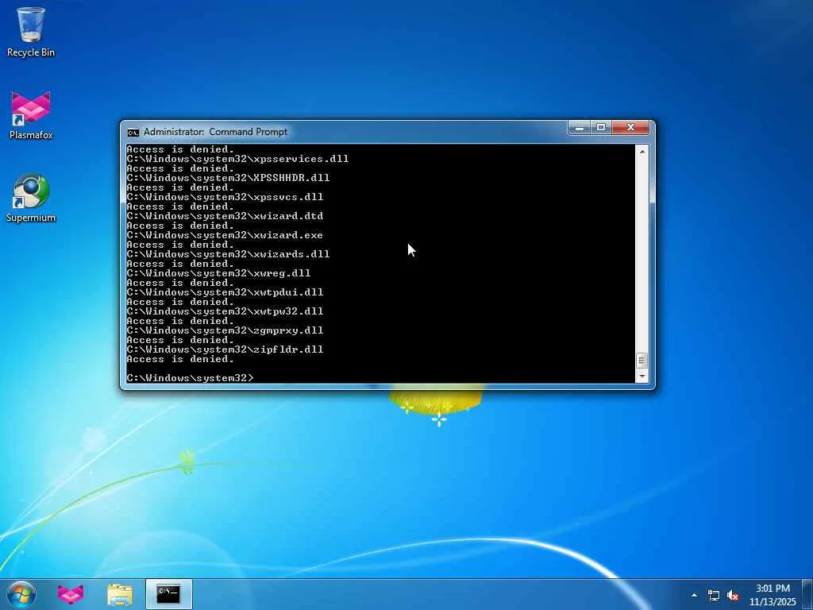Viewport: 813px width, 610px height.
Task: Minimize the Command Prompt window
Action: (x=579, y=127)
